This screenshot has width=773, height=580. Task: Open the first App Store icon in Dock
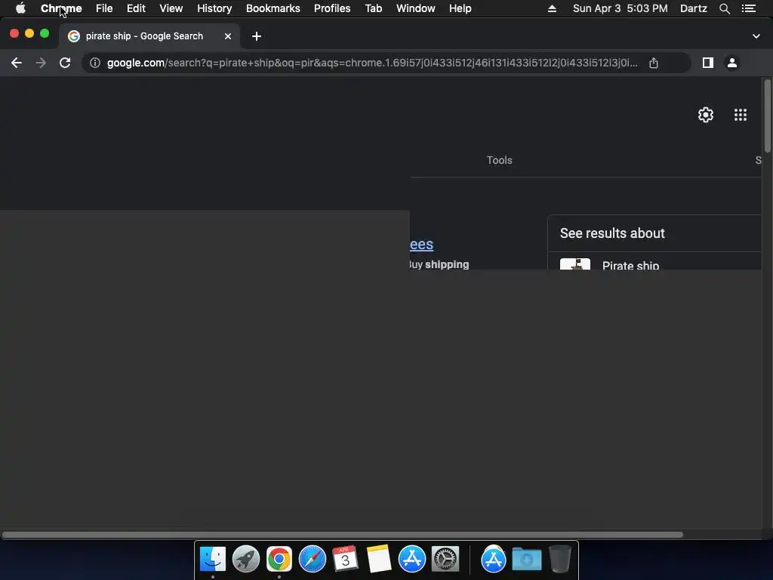point(412,559)
